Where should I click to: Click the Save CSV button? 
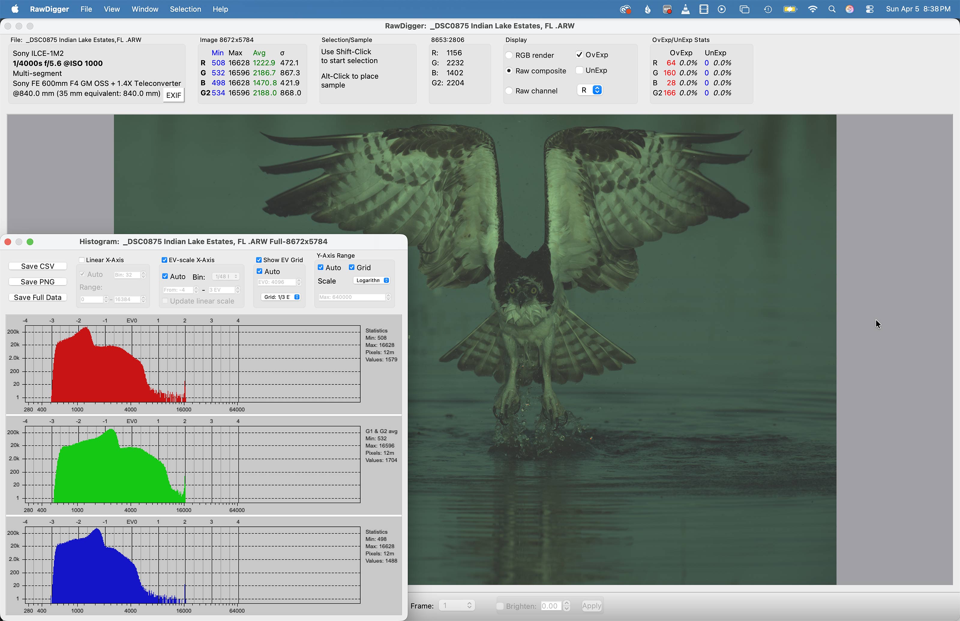tap(37, 266)
